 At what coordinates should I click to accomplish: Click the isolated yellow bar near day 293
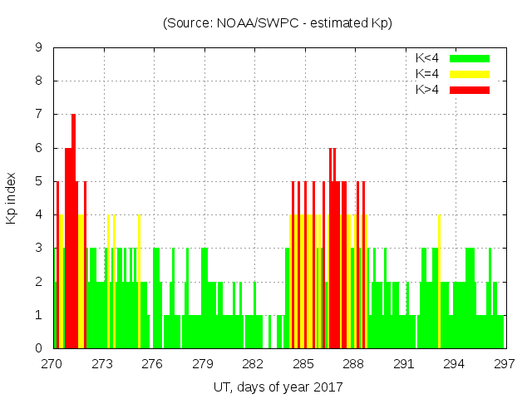click(x=439, y=283)
